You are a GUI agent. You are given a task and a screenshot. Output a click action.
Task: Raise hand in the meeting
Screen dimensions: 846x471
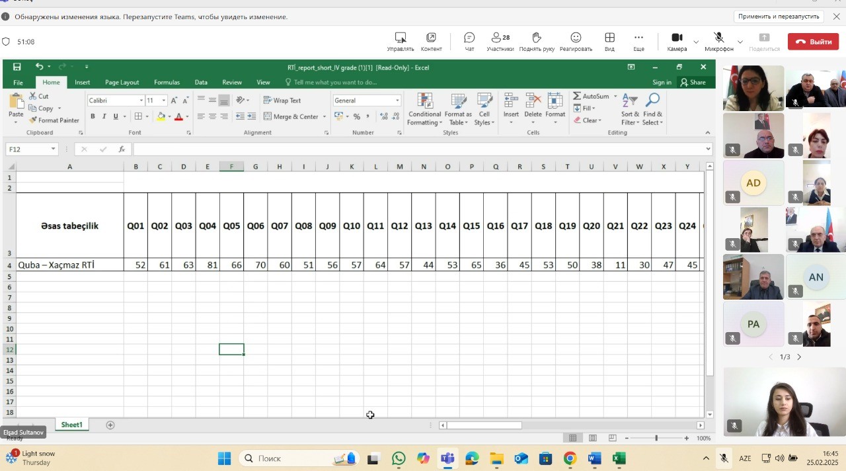tap(537, 41)
